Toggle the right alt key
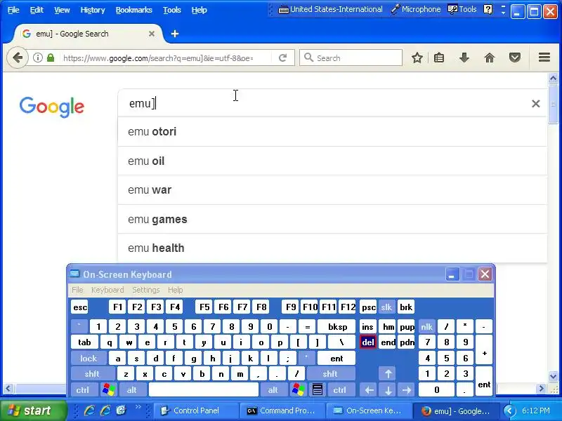This screenshot has height=421, width=562. (x=273, y=389)
